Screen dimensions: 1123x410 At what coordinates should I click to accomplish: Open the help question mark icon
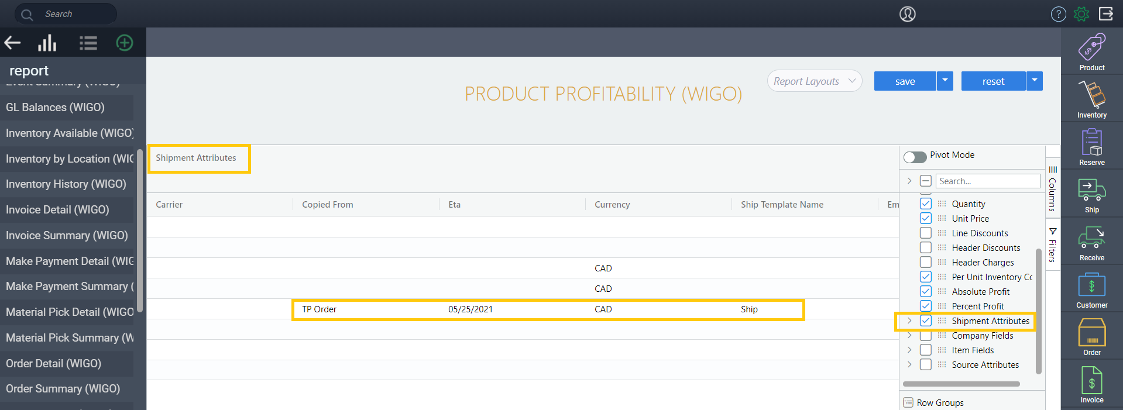click(1059, 14)
